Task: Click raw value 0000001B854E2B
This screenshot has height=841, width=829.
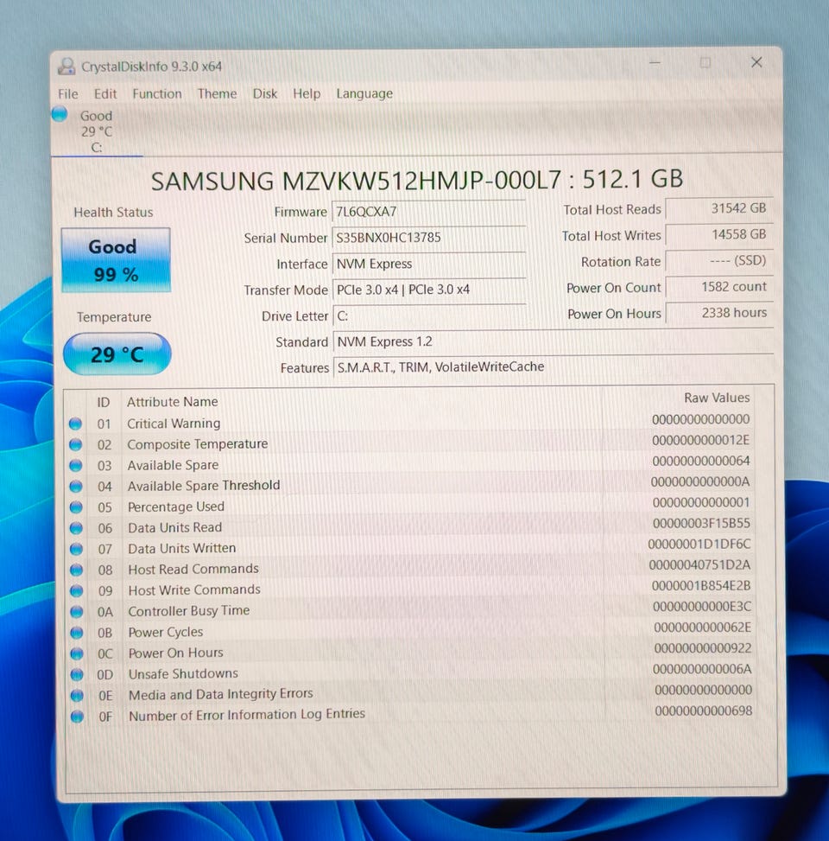Action: click(701, 586)
